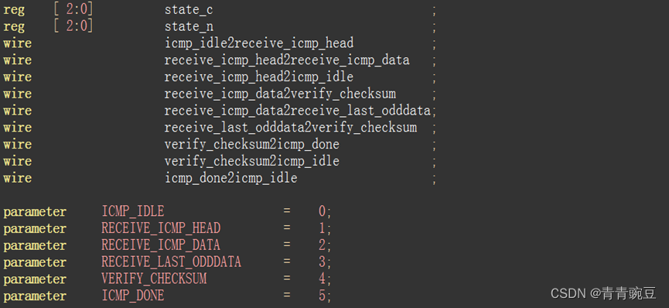The height and width of the screenshot is (308, 669).
Task: Click the RECEIVE_ICMP_DATA parameter
Action: pyautogui.click(x=161, y=245)
